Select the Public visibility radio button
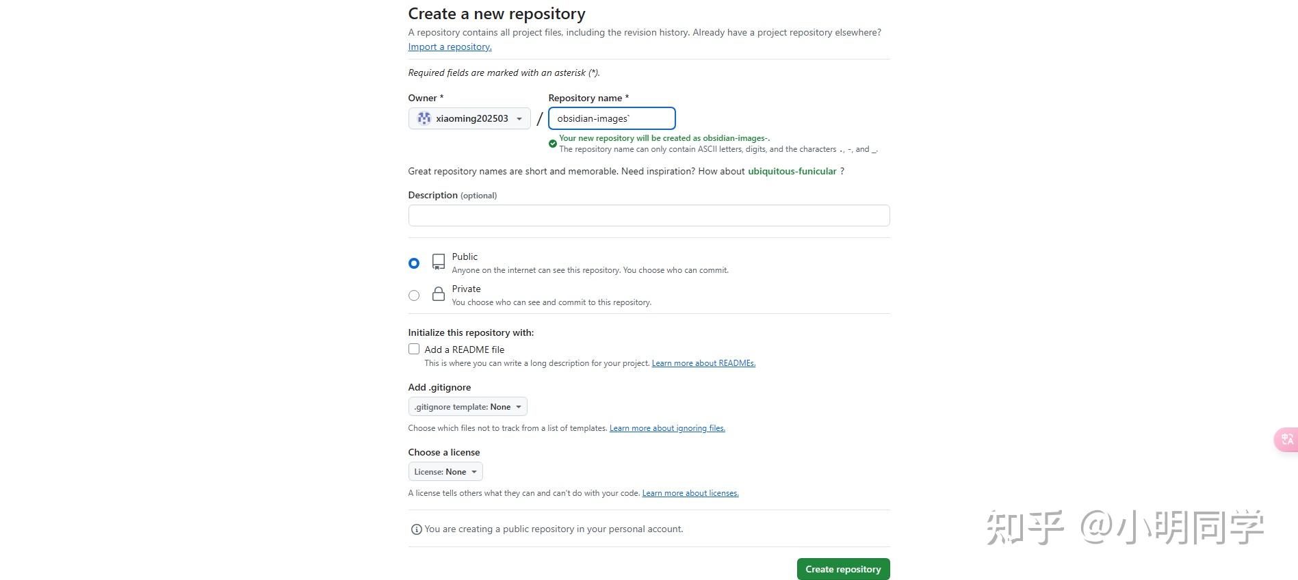 pyautogui.click(x=414, y=263)
